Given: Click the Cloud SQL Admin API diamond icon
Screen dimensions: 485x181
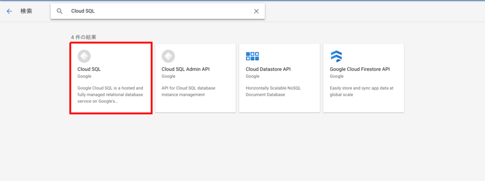Looking at the screenshot, I should pyautogui.click(x=168, y=56).
